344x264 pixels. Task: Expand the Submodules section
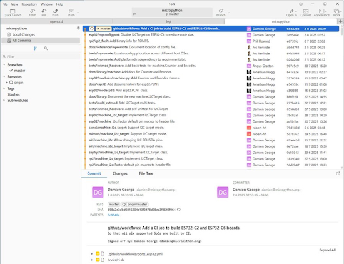(4, 100)
